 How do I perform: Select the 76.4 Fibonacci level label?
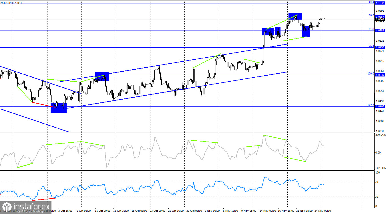[x=371, y=46]
